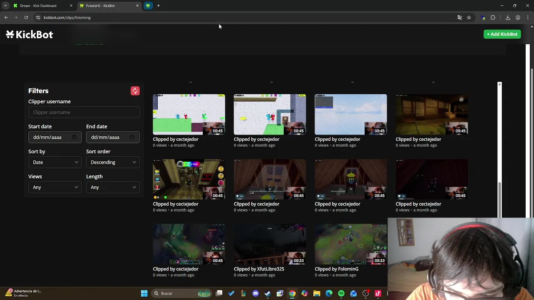The width and height of the screenshot is (534, 300).
Task: Close the Stream - Kick Dashboard tab
Action: tap(71, 6)
